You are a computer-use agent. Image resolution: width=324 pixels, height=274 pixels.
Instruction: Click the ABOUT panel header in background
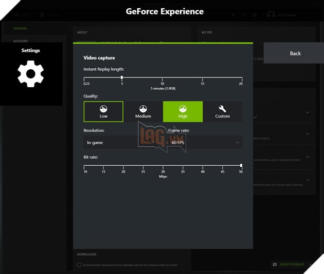click(x=82, y=32)
